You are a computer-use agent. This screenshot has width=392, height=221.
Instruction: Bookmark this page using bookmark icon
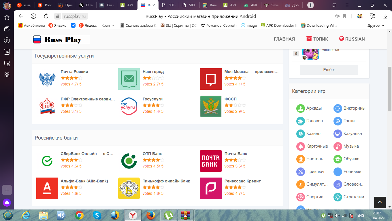tap(344, 16)
